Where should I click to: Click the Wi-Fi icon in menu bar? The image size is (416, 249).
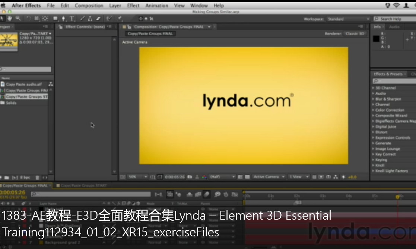[x=396, y=5]
